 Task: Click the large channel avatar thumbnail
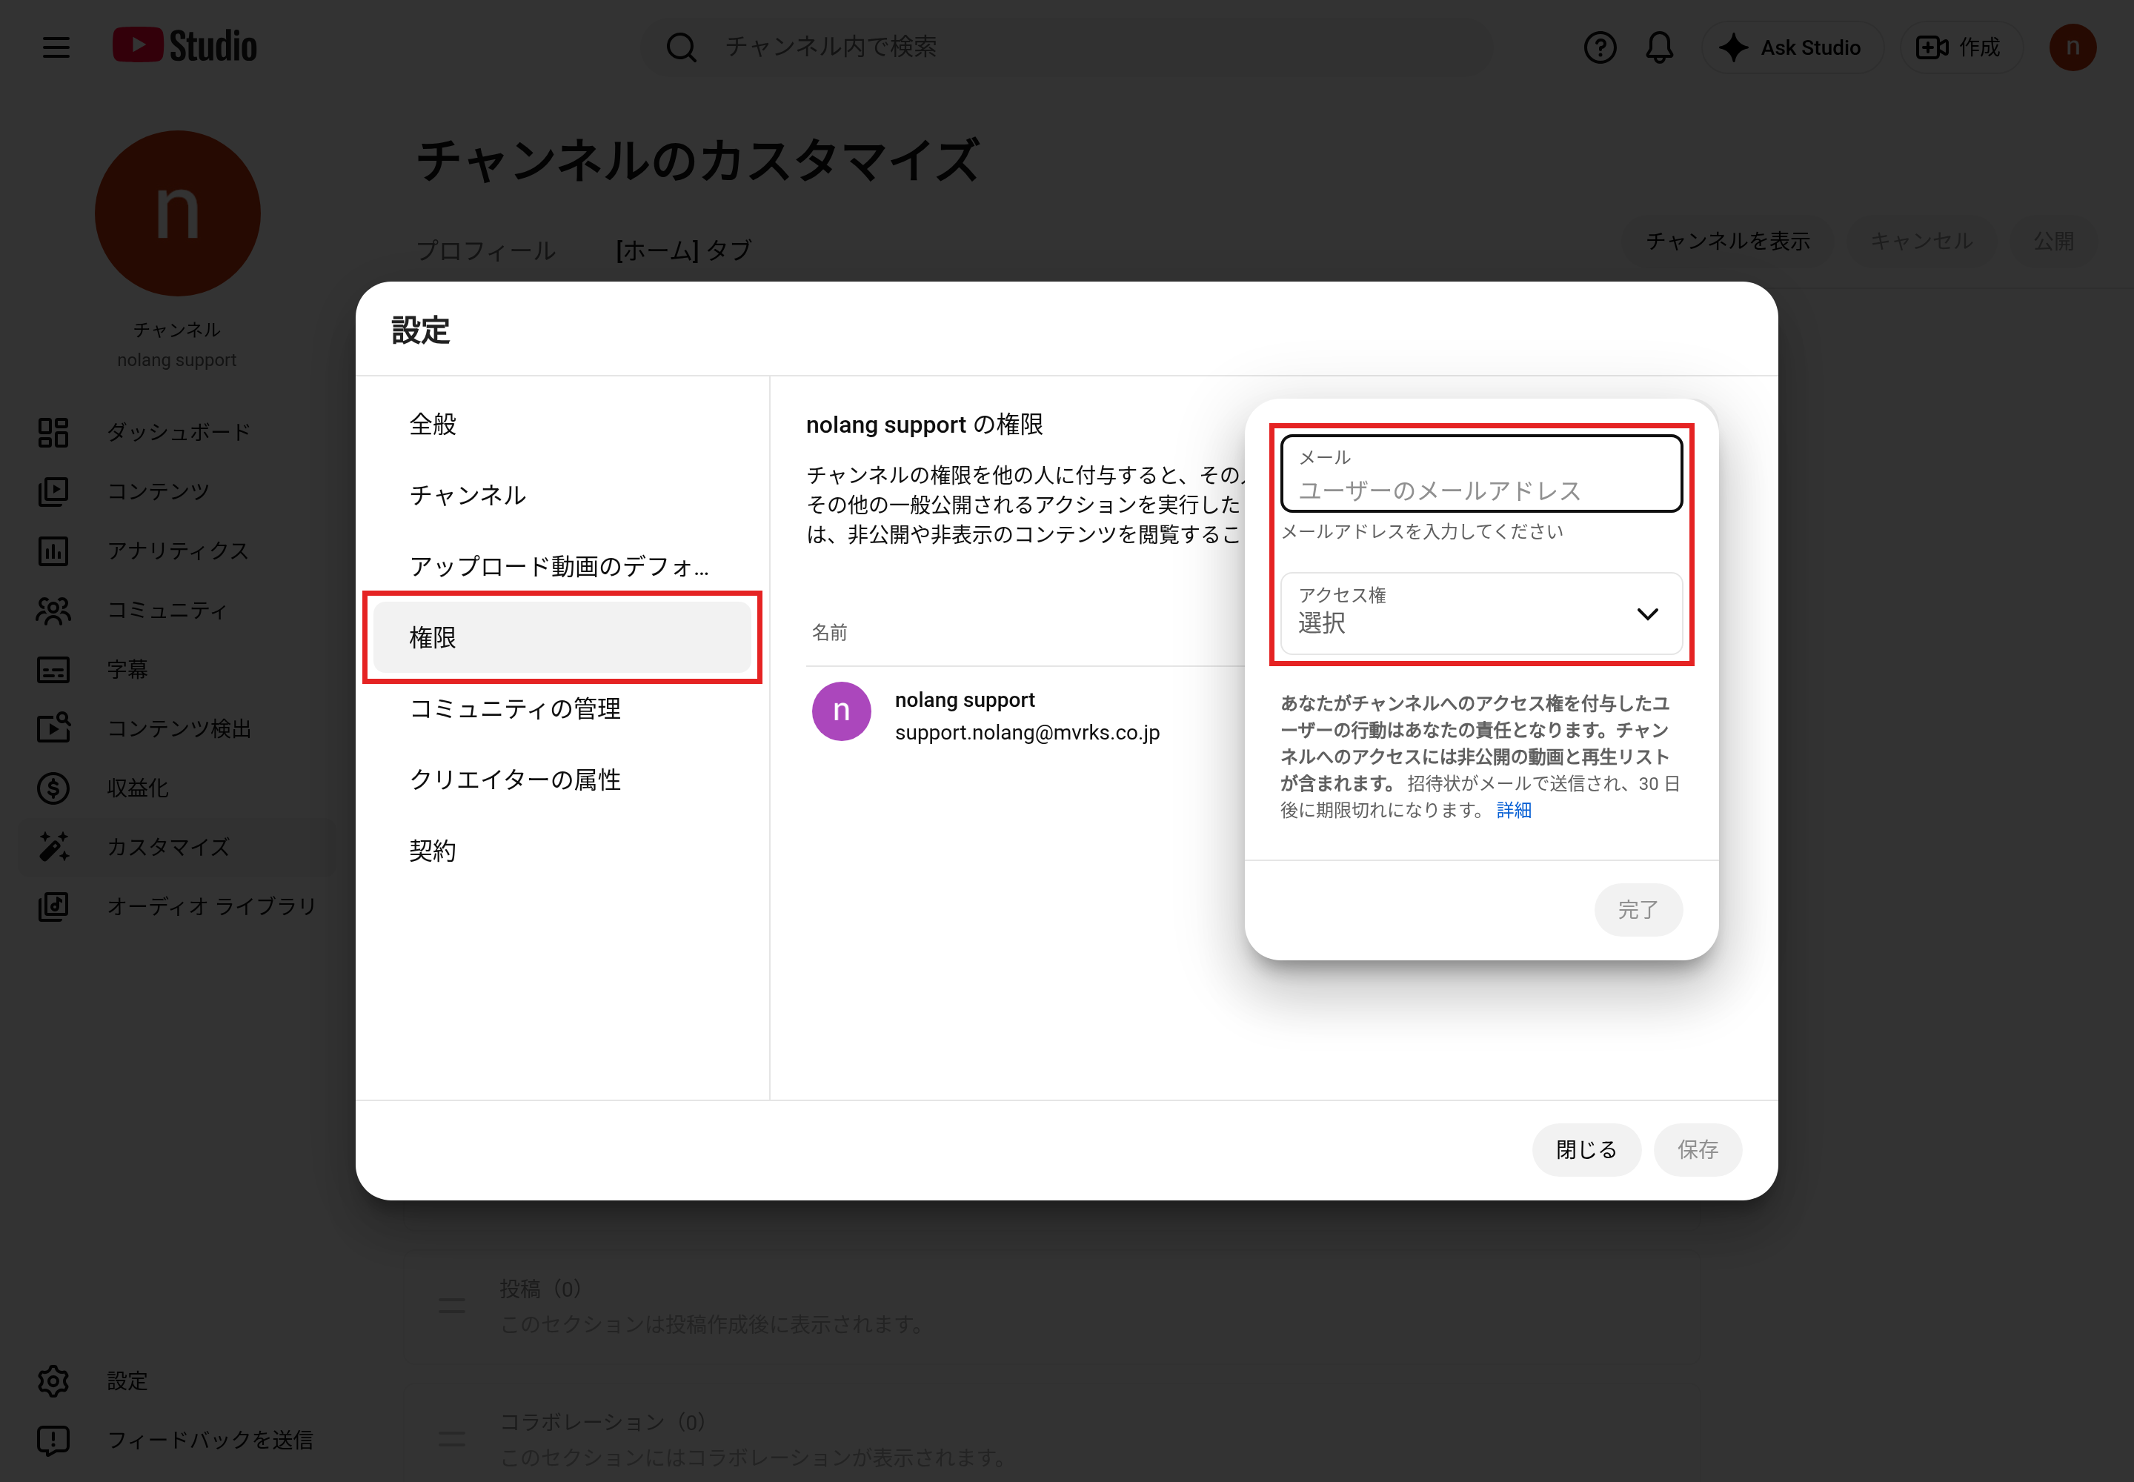[x=177, y=213]
